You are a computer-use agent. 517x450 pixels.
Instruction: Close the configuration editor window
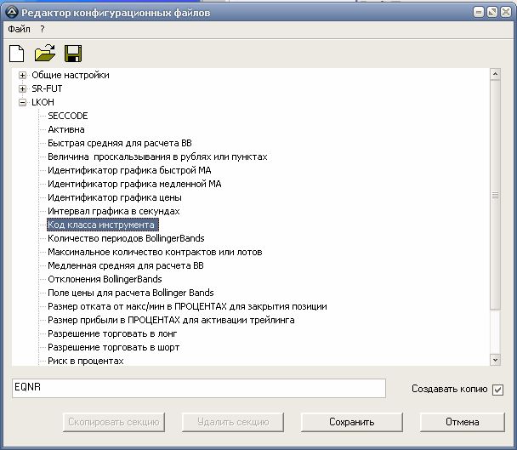pos(505,13)
